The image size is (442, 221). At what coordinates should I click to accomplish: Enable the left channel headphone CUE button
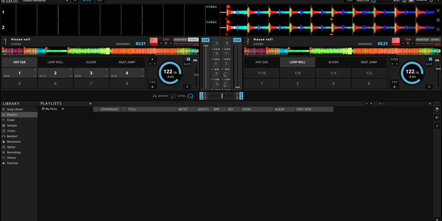tap(206, 40)
